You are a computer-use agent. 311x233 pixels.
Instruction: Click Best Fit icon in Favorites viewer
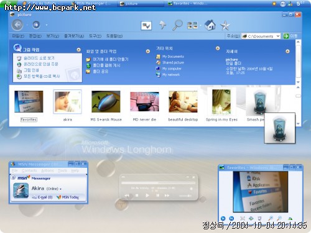243,218
